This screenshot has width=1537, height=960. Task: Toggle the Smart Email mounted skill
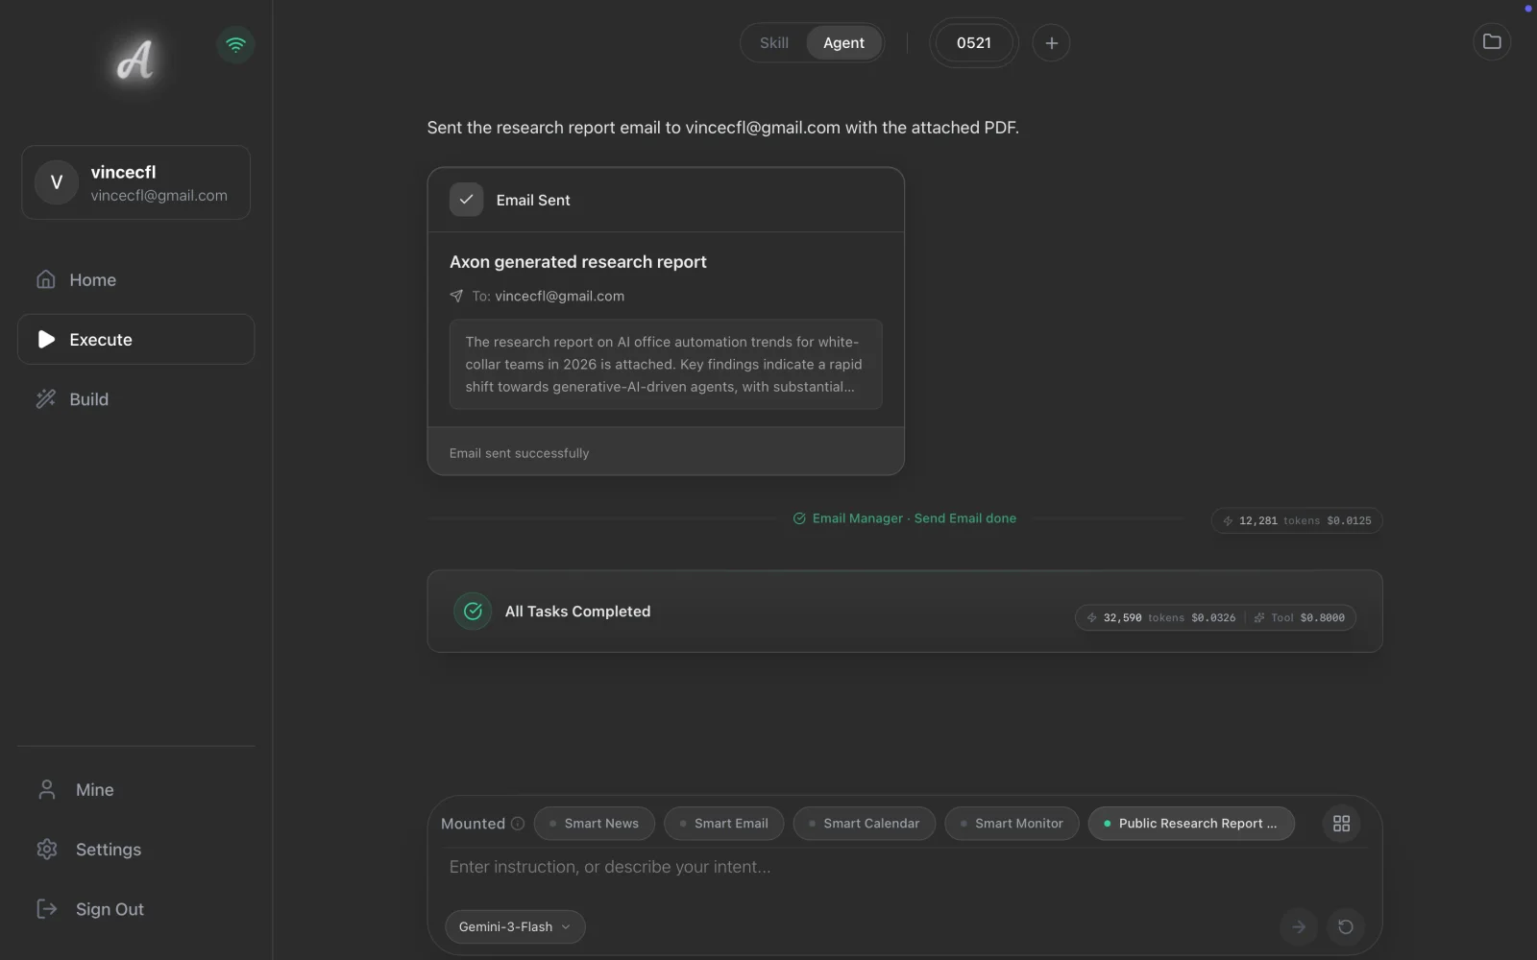[x=724, y=824]
